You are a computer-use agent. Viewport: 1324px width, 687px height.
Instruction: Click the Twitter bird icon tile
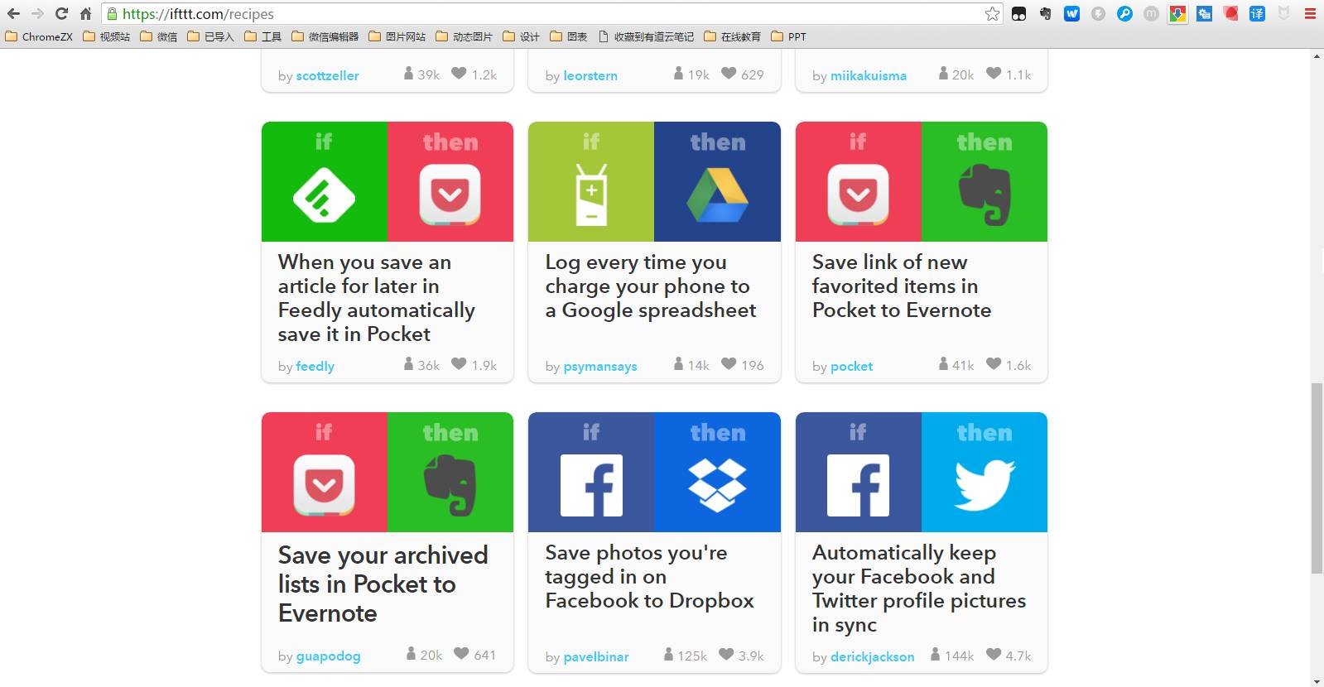point(984,484)
